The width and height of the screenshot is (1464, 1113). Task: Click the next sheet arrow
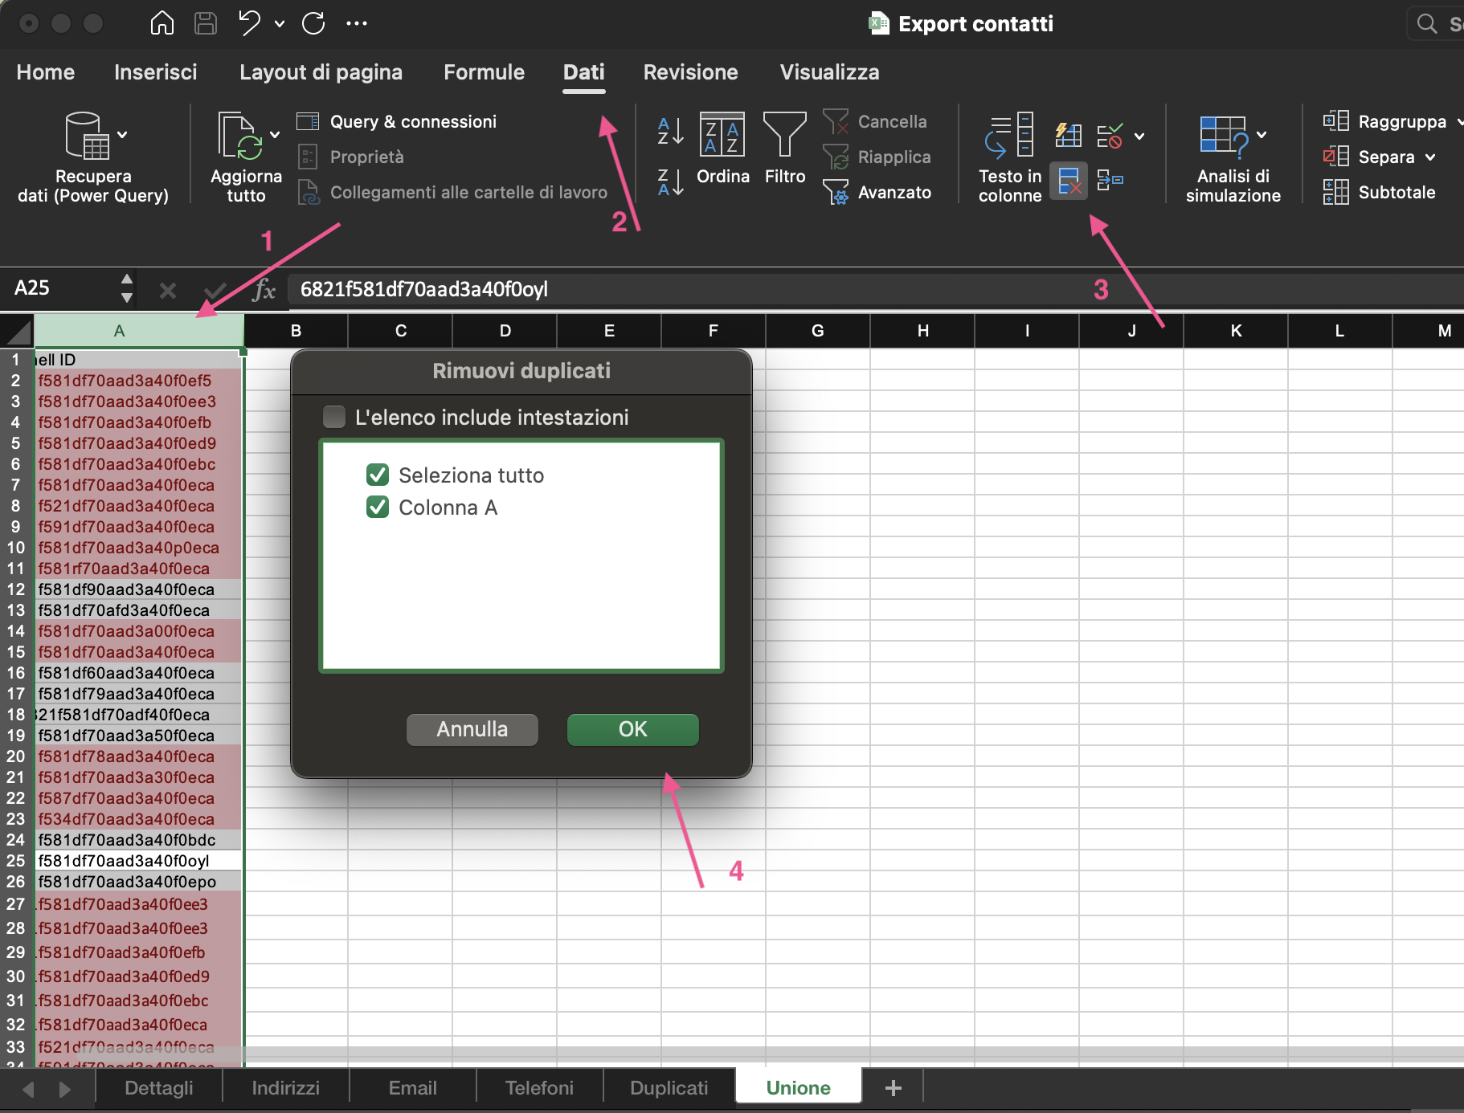pos(65,1090)
